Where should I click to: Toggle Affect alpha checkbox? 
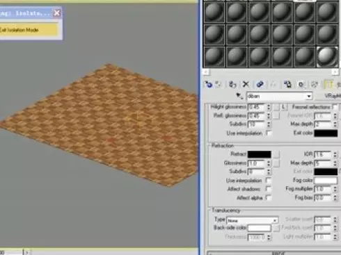coord(269,197)
